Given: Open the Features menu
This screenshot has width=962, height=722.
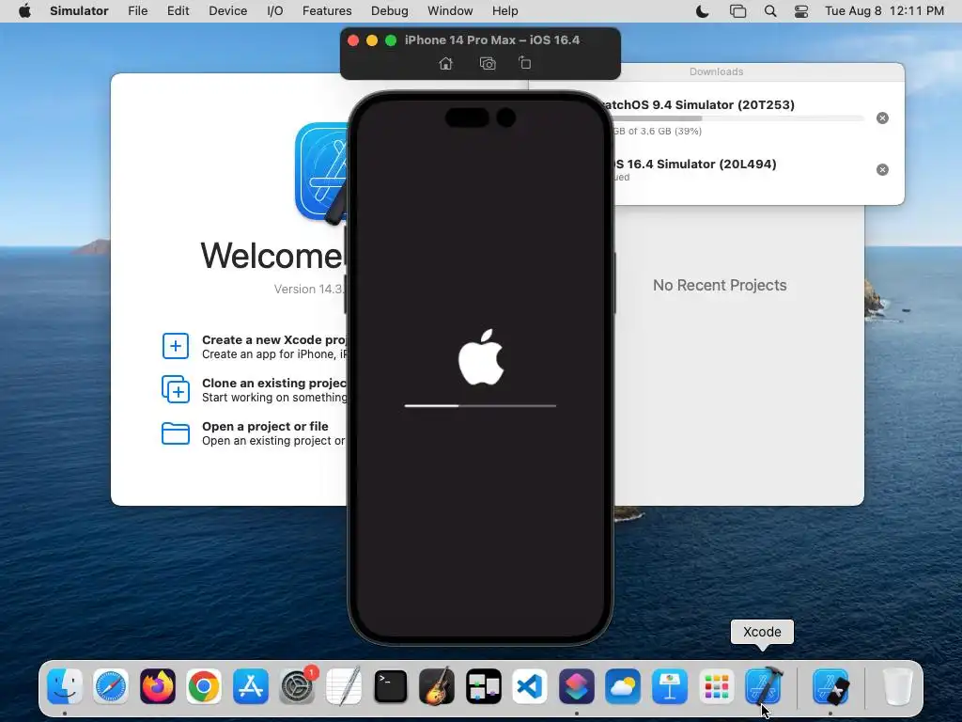Looking at the screenshot, I should pos(327,11).
